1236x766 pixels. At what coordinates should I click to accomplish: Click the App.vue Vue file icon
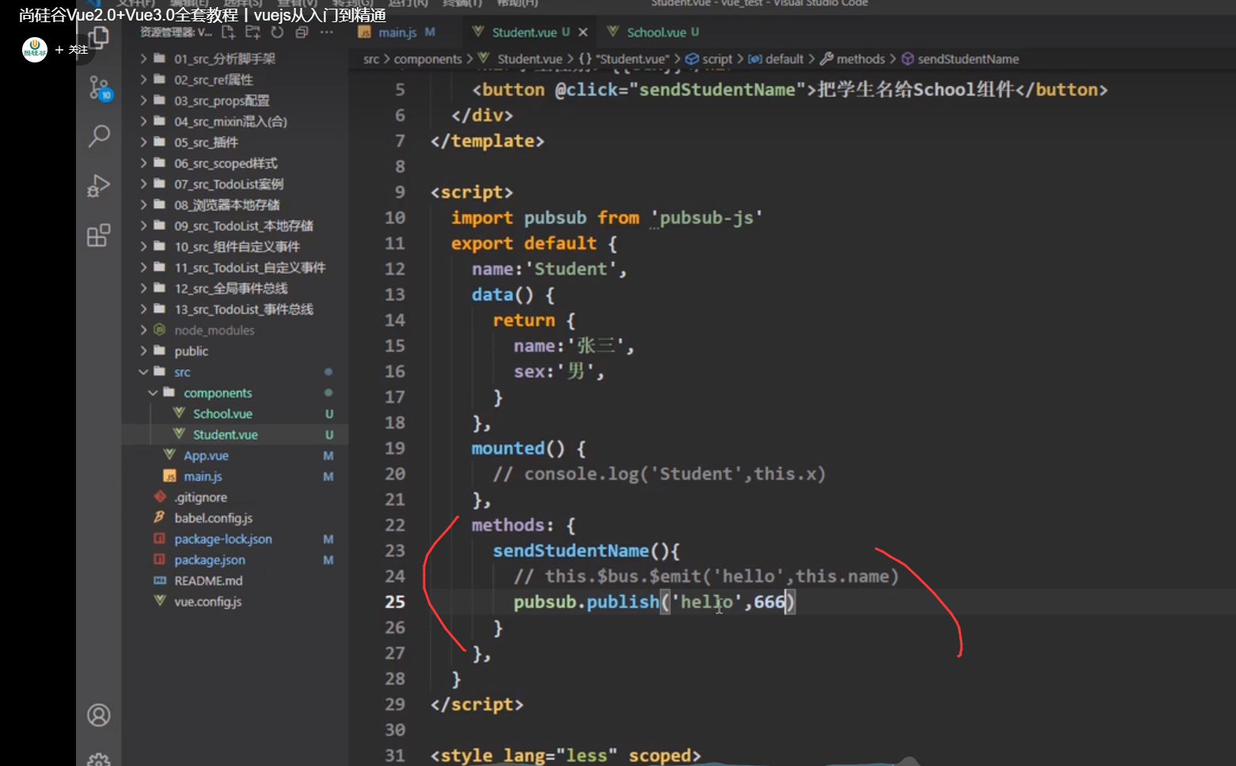tap(169, 455)
